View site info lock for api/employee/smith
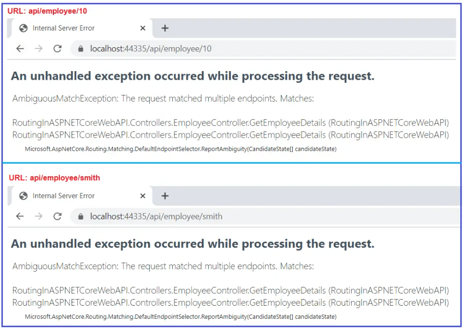The height and width of the screenshot is (328, 463). (80, 216)
